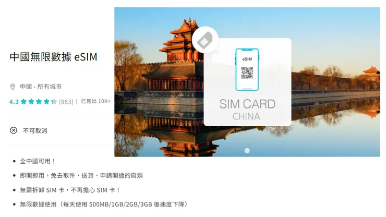Click the 不可取消 cancellation policy label

click(35, 130)
